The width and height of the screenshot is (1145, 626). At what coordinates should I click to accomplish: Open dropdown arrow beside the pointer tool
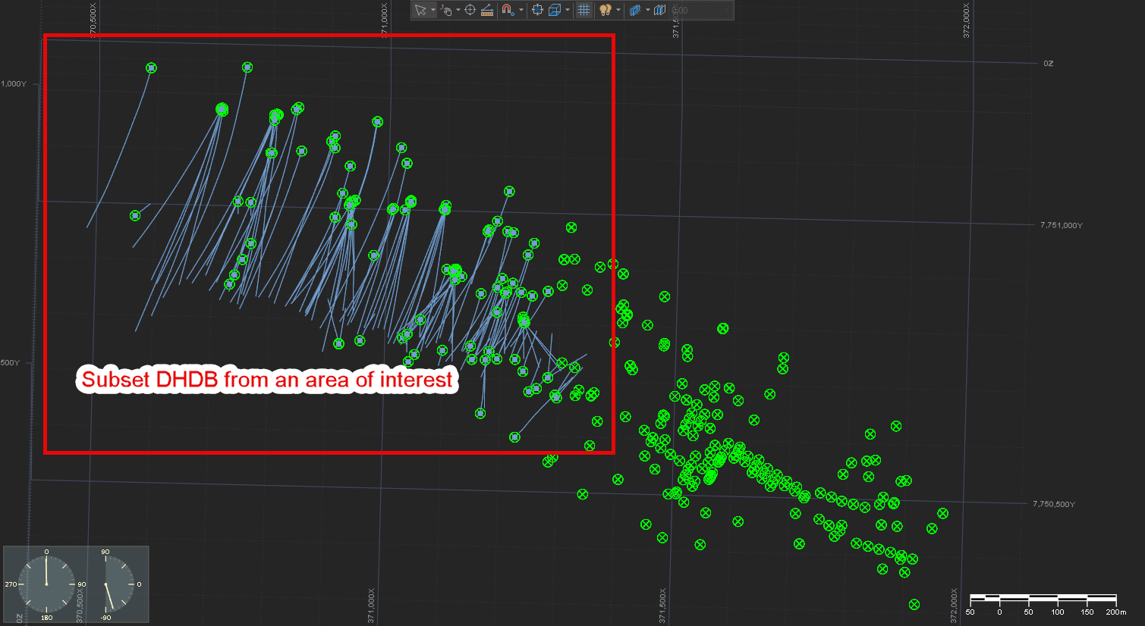(x=433, y=10)
